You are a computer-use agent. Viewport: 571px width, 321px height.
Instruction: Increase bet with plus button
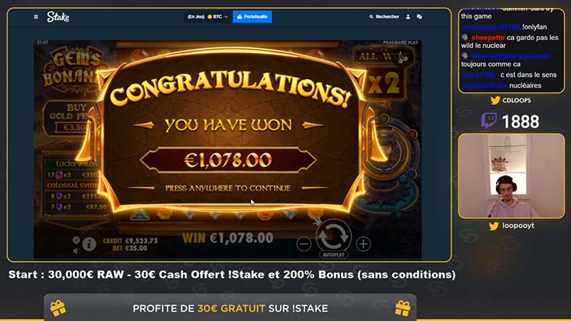[x=363, y=244]
